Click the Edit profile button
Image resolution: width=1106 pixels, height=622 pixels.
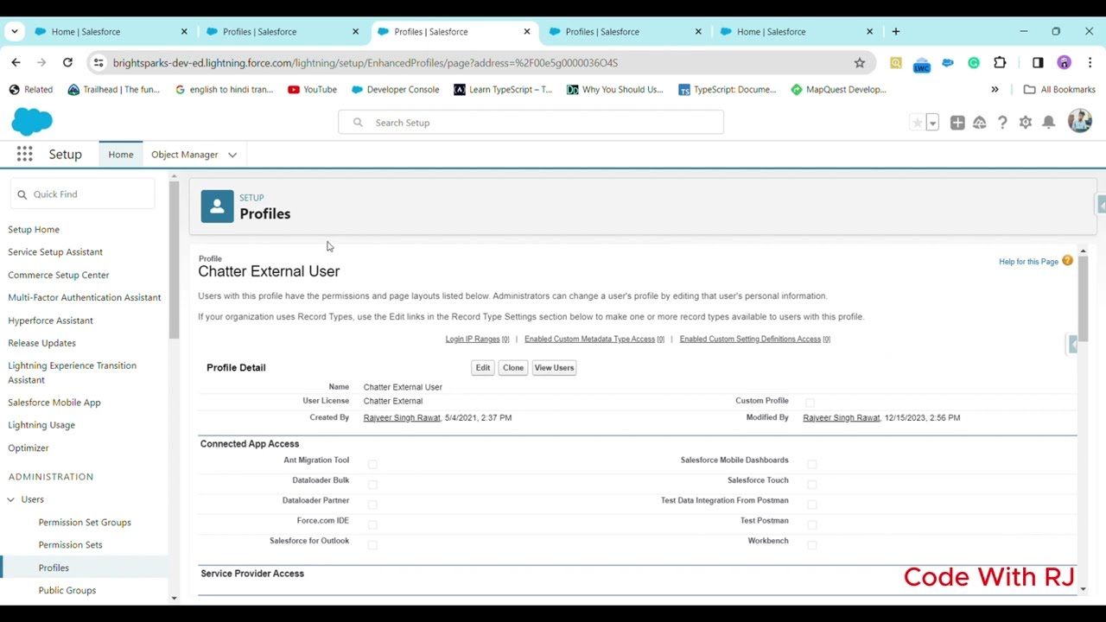[483, 367]
